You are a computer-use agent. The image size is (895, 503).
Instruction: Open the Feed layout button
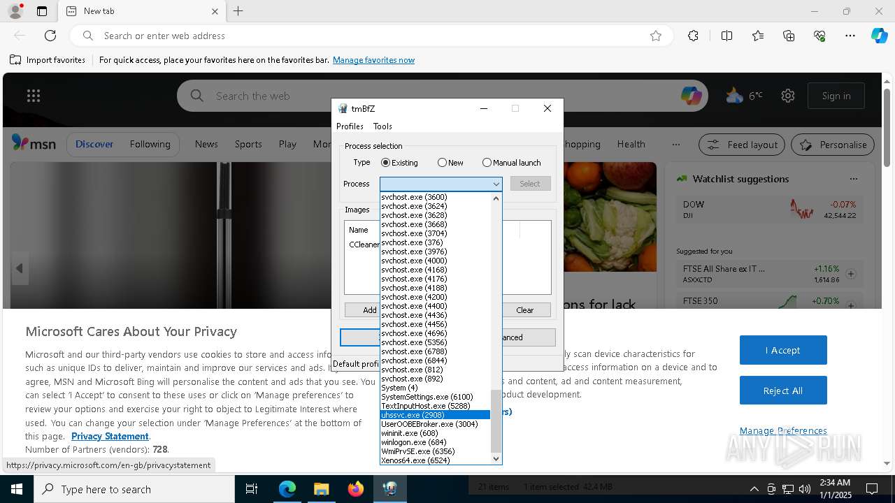pyautogui.click(x=743, y=145)
